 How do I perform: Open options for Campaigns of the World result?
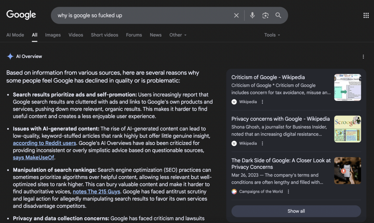point(288,191)
